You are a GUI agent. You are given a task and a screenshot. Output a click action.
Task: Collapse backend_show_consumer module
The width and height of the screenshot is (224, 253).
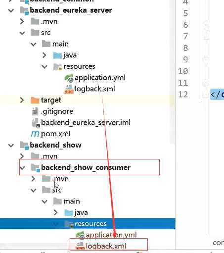coord(22,168)
